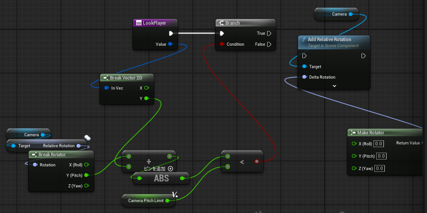Image resolution: width=427 pixels, height=213 pixels.
Task: Click the X output pin on Break Vector 2D
Action: point(147,88)
